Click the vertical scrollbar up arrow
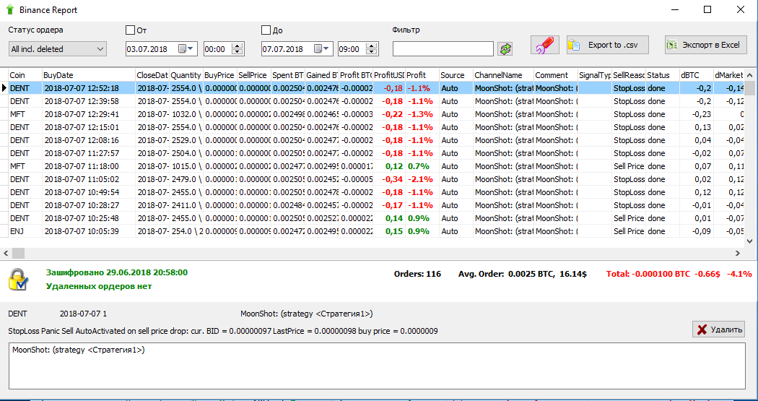The width and height of the screenshot is (758, 401). pos(750,75)
